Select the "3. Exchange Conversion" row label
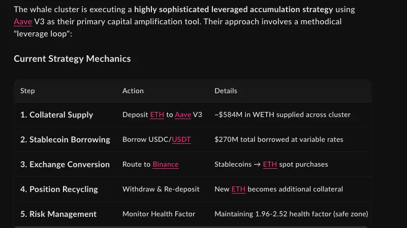 coord(65,164)
